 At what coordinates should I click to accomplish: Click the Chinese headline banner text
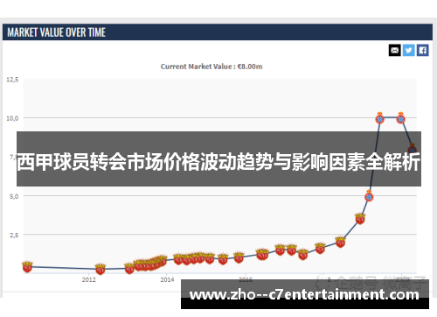(218, 162)
